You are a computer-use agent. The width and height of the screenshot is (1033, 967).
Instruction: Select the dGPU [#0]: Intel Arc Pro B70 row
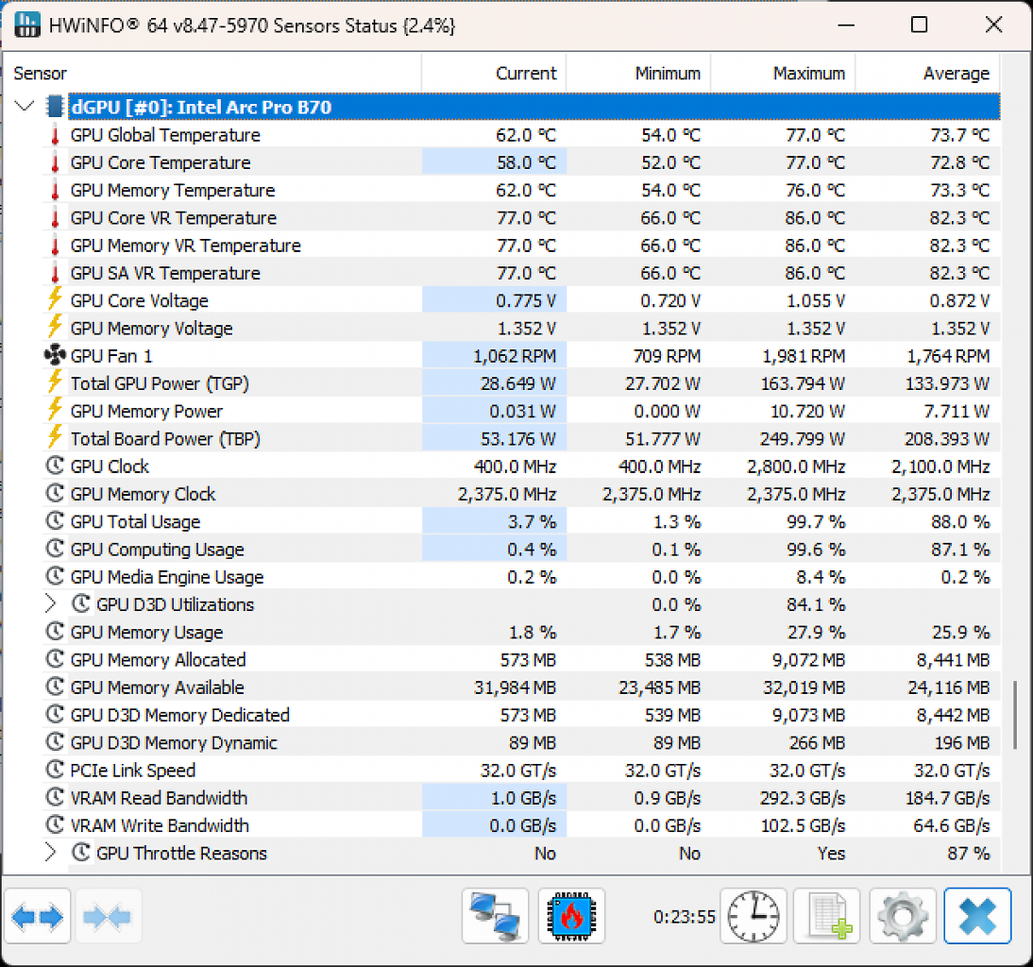tap(534, 107)
